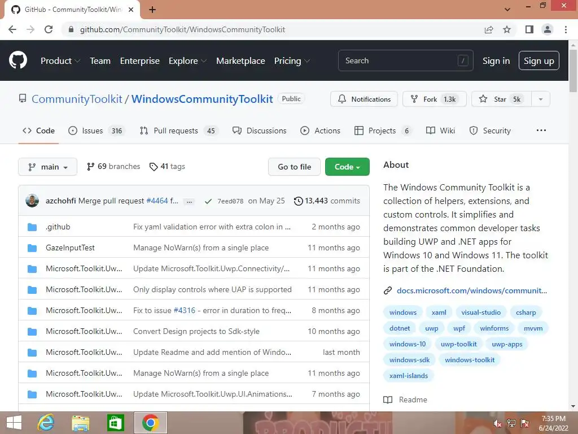Open the tab search chevron in title bar
This screenshot has width=578, height=434.
[507, 10]
